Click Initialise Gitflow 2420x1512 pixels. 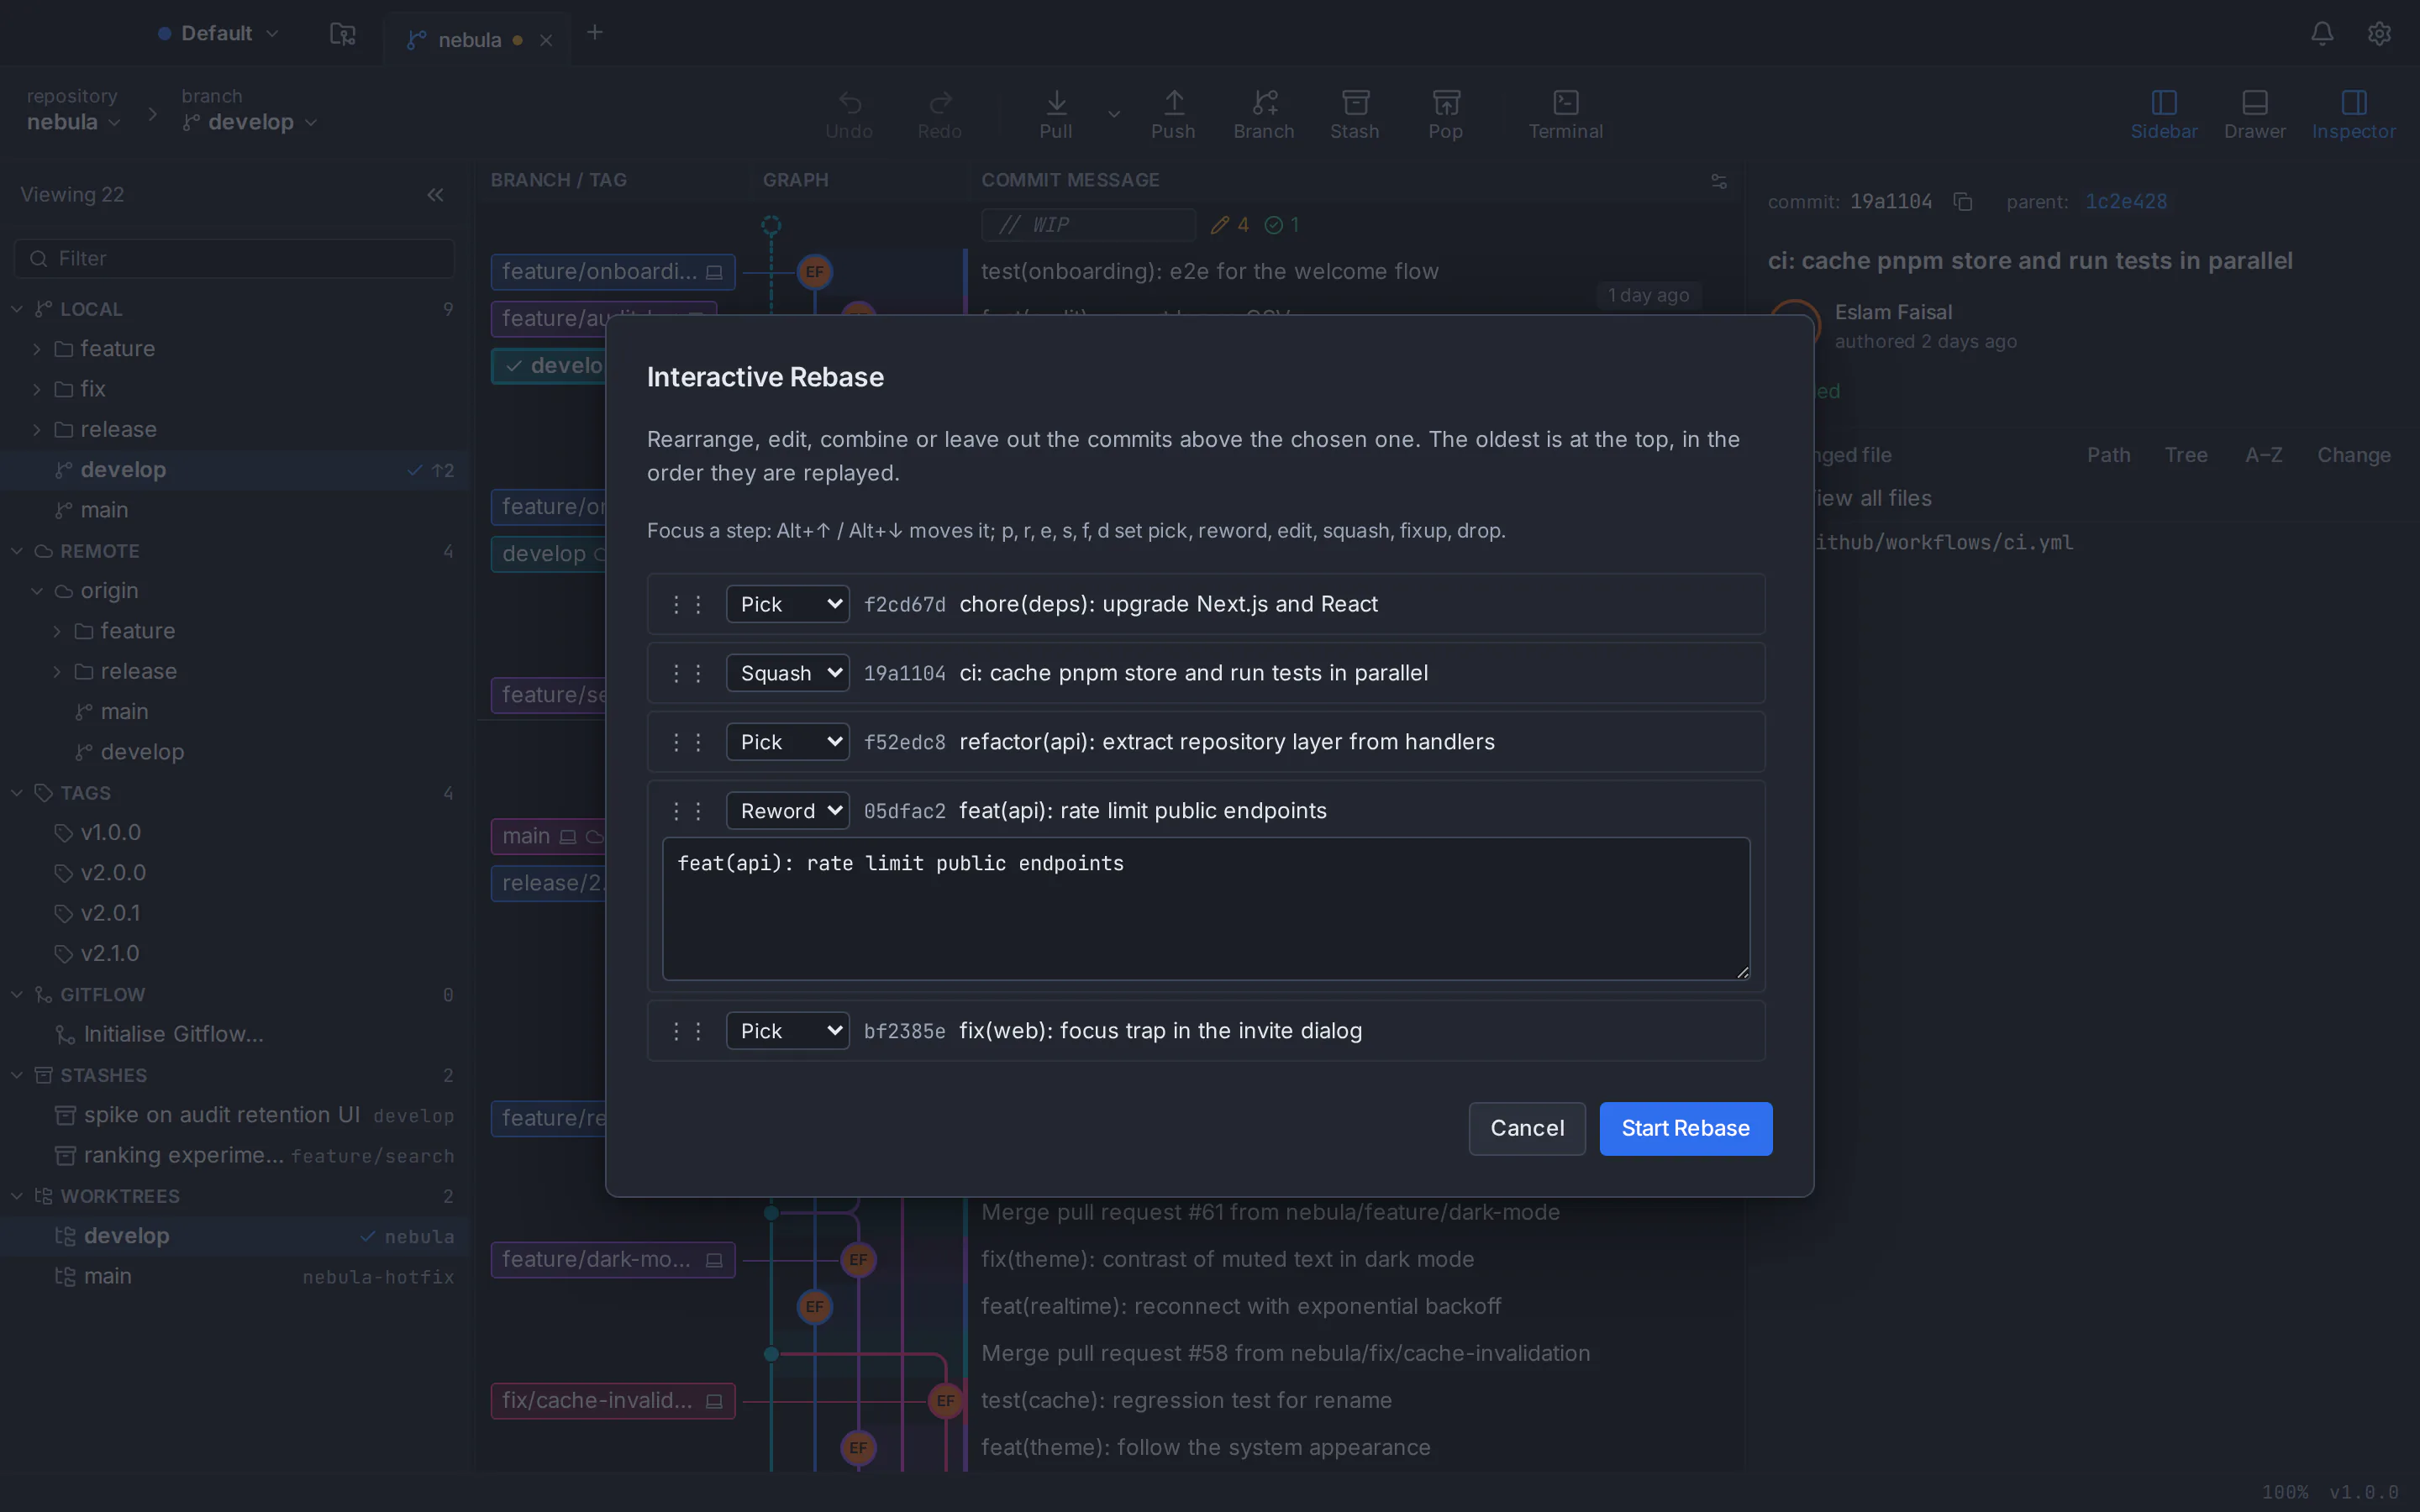tap(235, 1034)
